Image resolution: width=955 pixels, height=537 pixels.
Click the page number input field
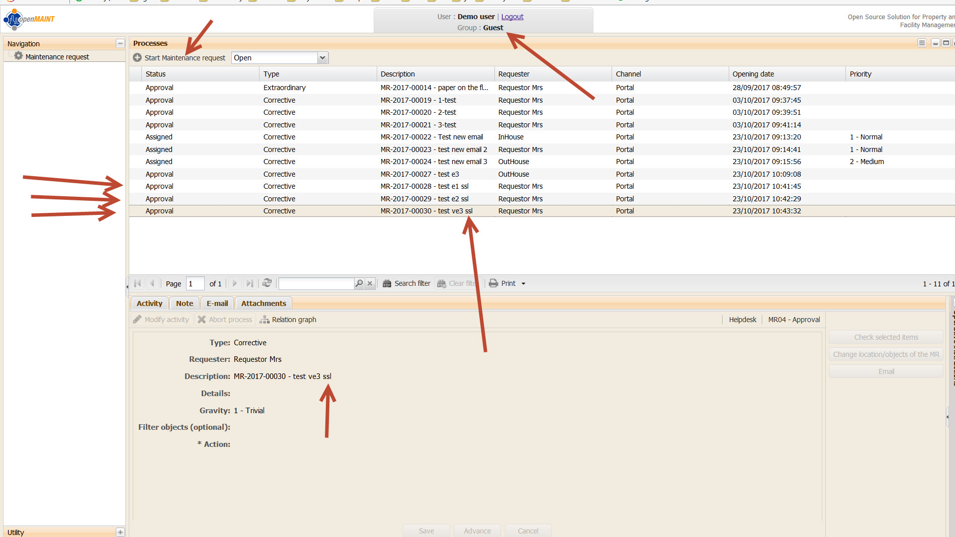pyautogui.click(x=195, y=284)
